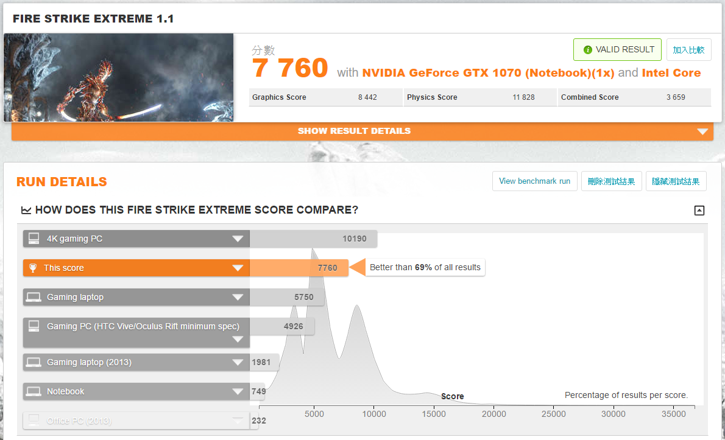Expand the 4K gaming PC row
This screenshot has height=440, width=725.
click(x=238, y=239)
